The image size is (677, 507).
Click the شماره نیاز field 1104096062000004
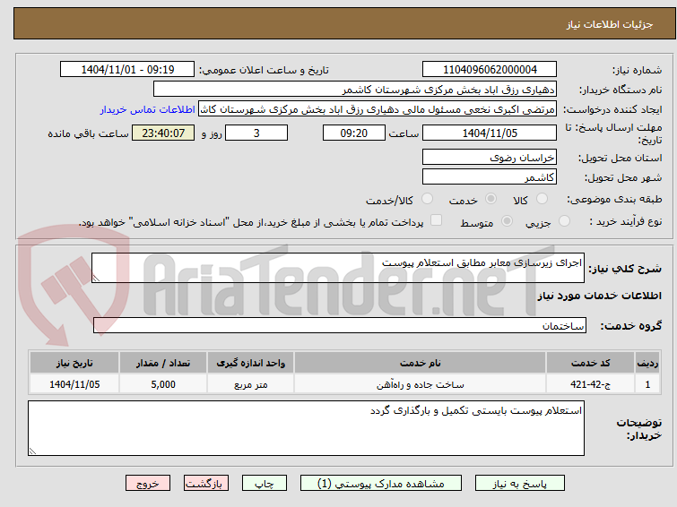pos(490,70)
